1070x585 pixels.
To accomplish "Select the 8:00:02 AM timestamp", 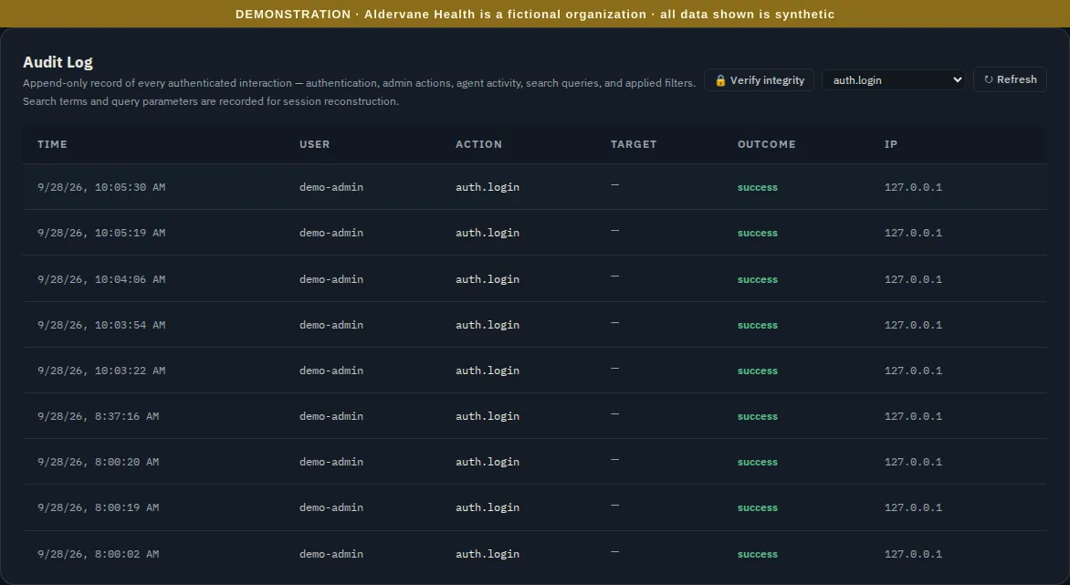I will (x=99, y=554).
